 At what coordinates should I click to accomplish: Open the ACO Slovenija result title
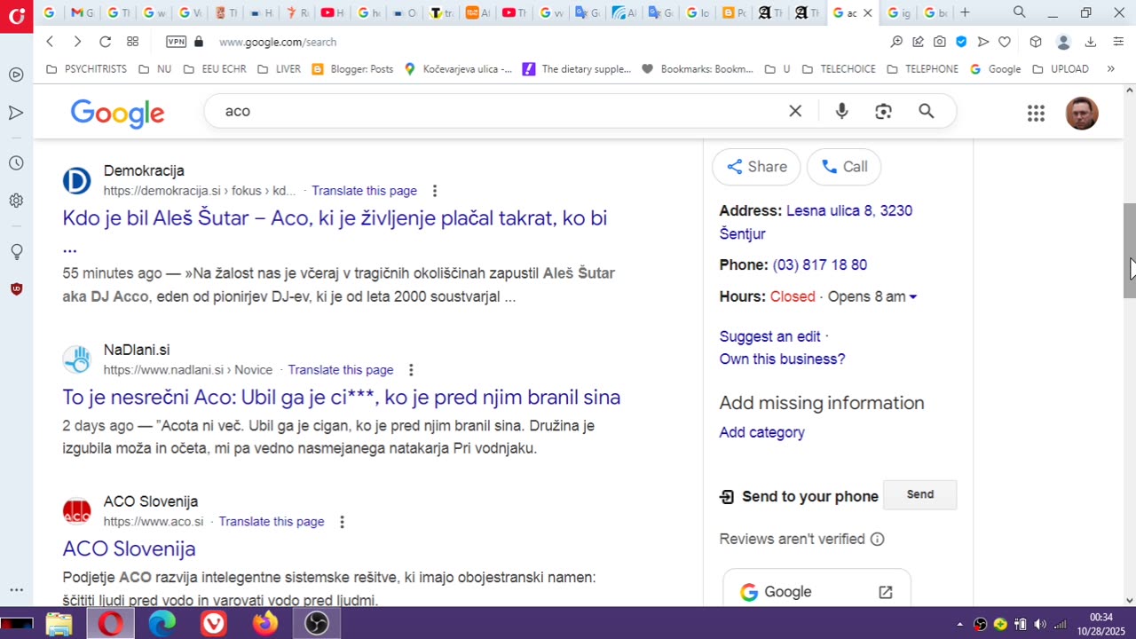(x=129, y=548)
